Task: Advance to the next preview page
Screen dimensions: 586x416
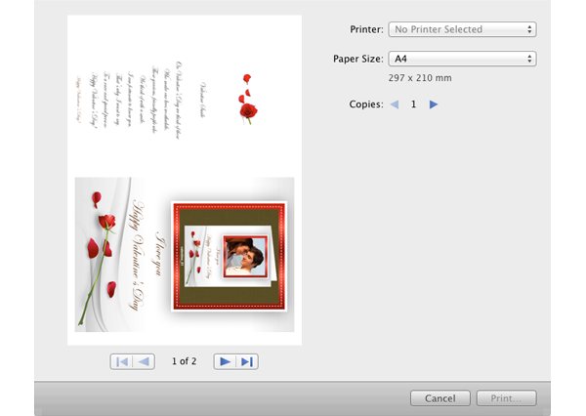Action: coord(225,361)
